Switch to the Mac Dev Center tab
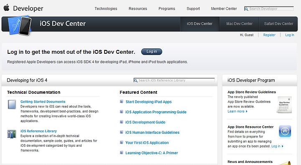 [239, 24]
